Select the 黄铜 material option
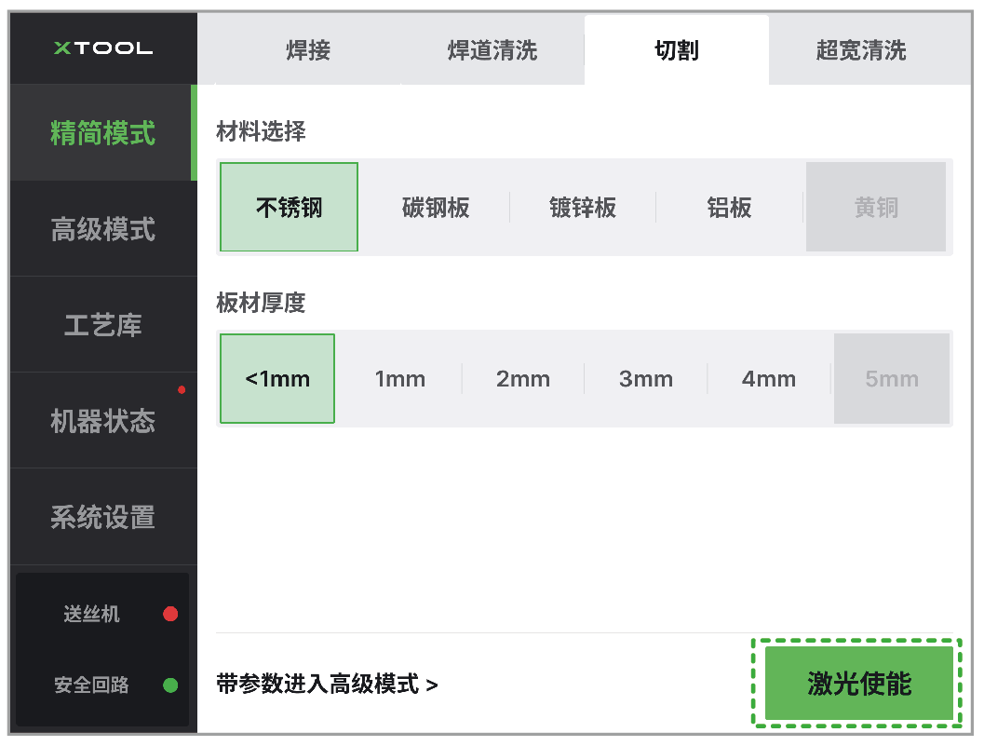The height and width of the screenshot is (746, 984). click(x=876, y=207)
